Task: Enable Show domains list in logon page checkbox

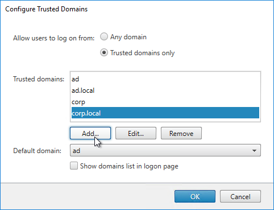Action: (x=74, y=166)
